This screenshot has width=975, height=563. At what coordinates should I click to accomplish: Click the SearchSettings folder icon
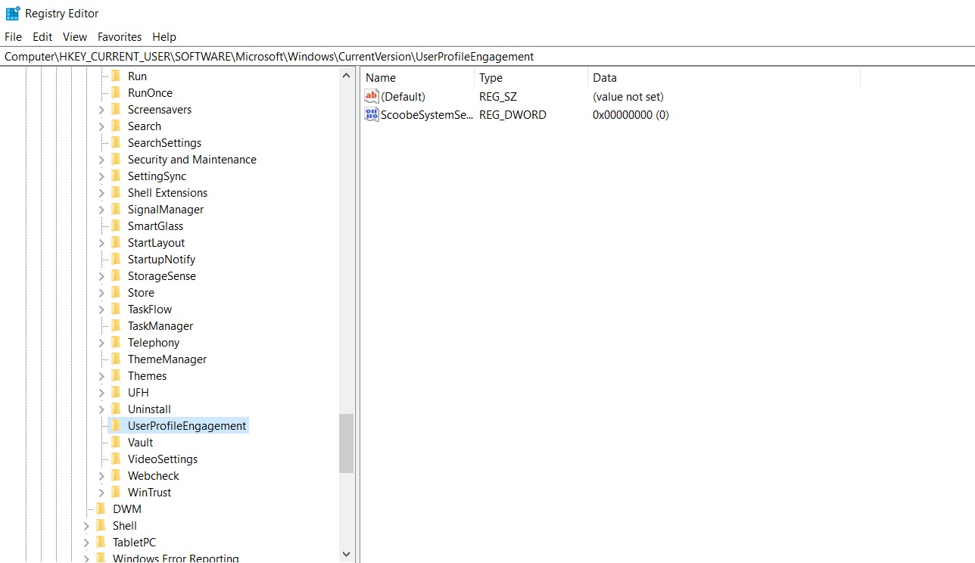116,142
